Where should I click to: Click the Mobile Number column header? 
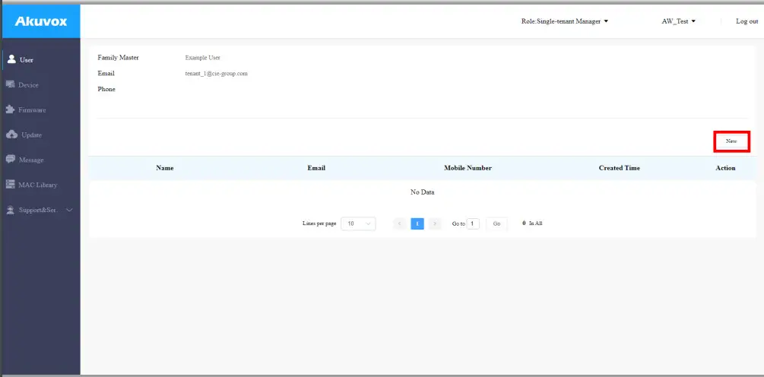click(468, 168)
